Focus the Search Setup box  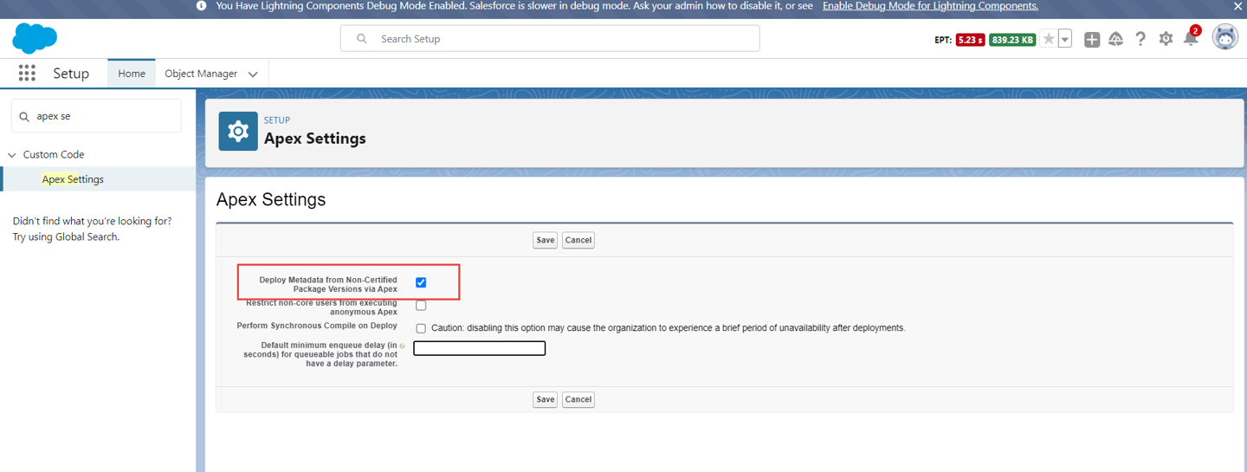550,39
